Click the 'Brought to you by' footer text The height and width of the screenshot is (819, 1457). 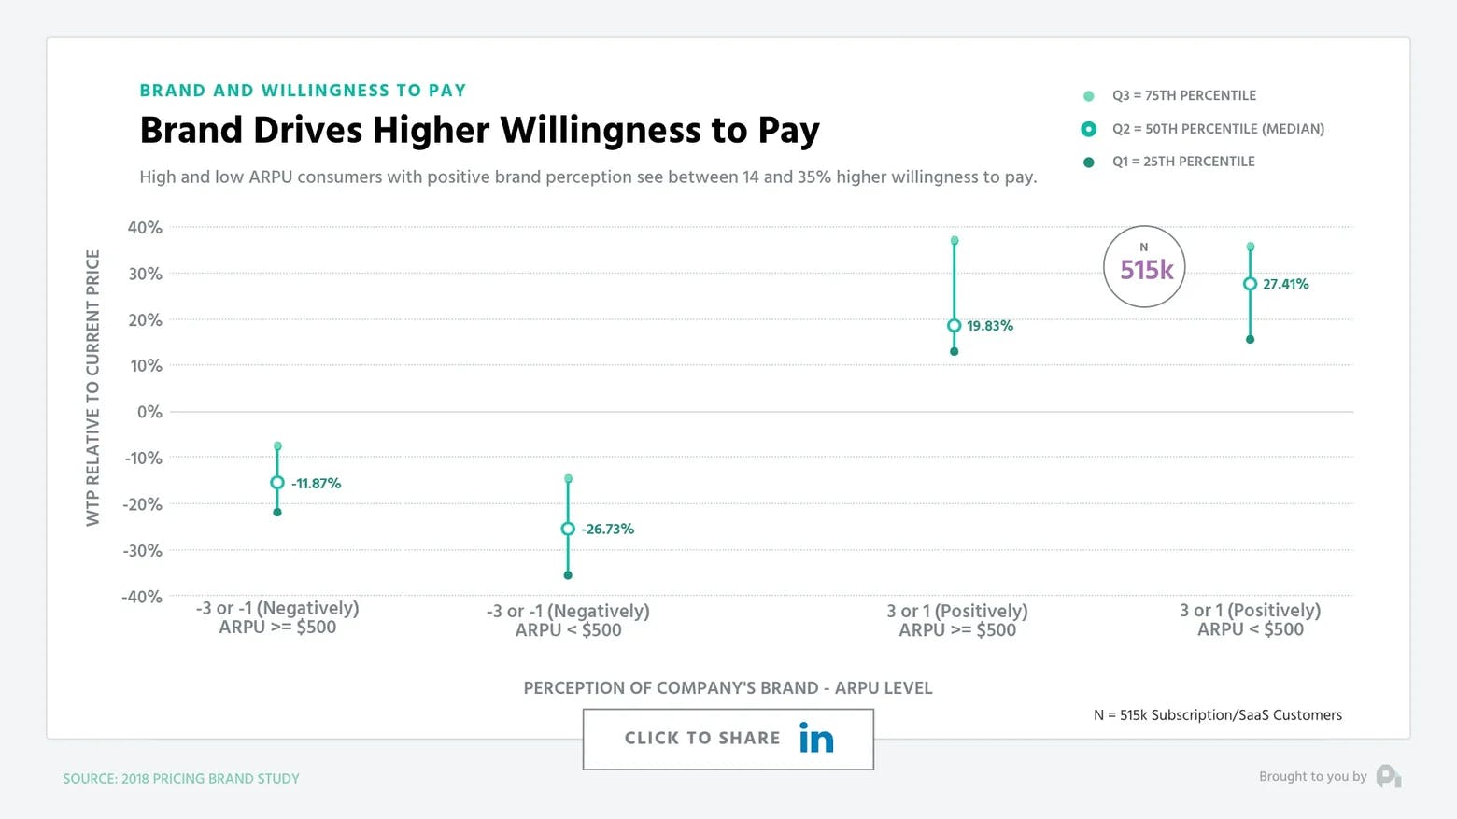(x=1311, y=776)
